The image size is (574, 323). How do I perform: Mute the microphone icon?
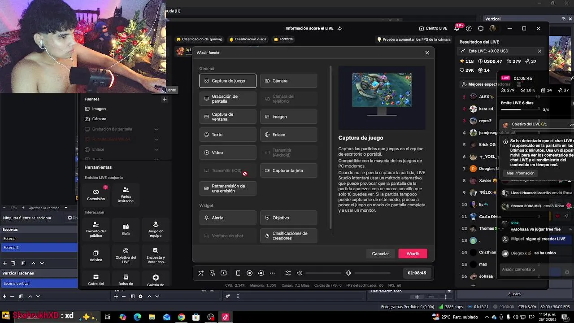[x=348, y=273]
